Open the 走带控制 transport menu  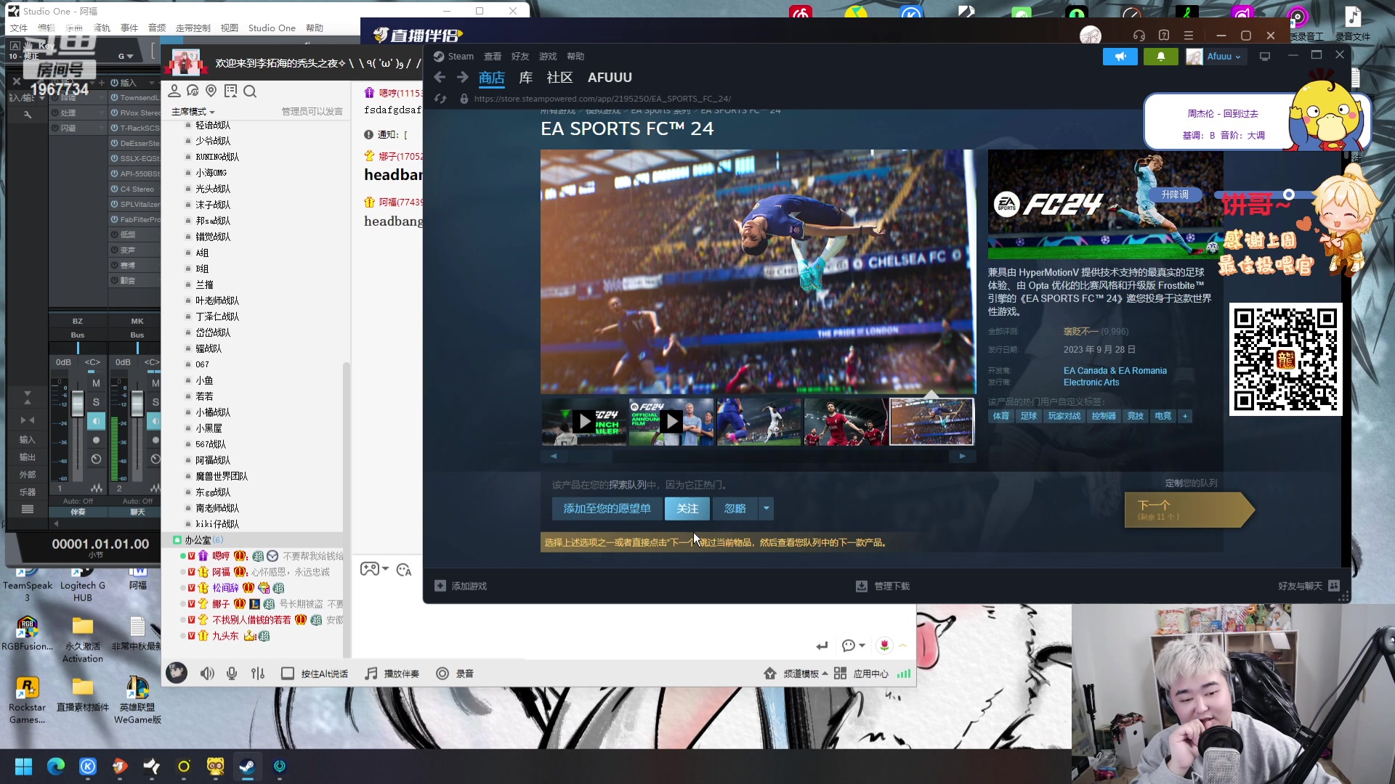click(193, 28)
